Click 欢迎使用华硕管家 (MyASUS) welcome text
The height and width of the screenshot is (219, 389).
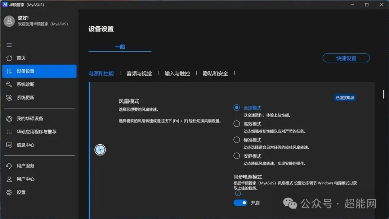[x=43, y=24]
